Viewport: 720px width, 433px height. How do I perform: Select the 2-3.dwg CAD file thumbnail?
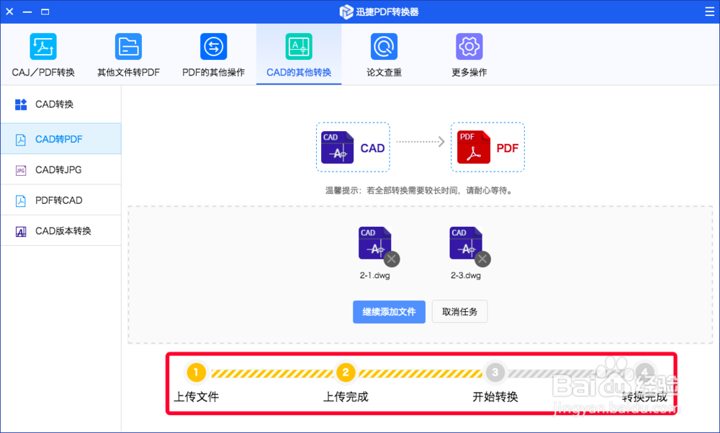466,244
